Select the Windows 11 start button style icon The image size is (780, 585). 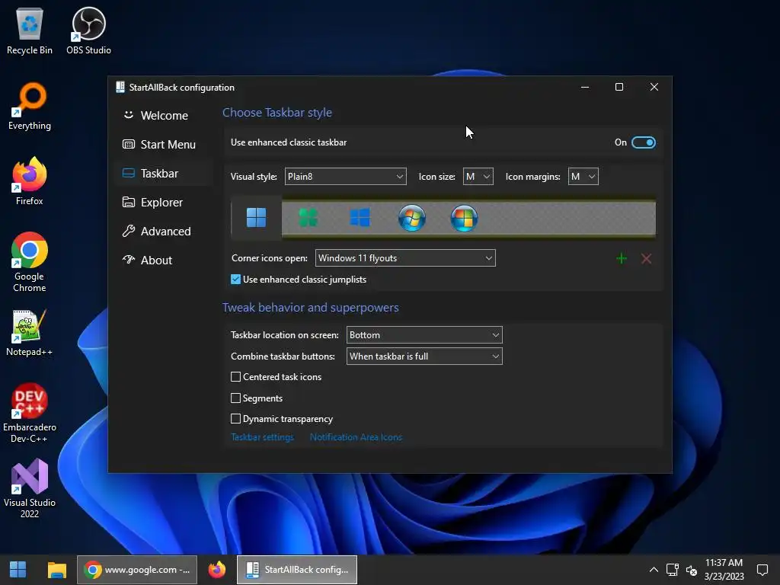click(256, 217)
